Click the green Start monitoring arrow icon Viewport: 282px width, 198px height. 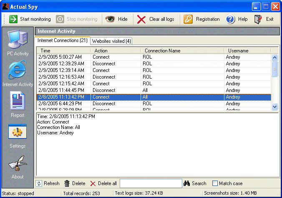[13, 19]
